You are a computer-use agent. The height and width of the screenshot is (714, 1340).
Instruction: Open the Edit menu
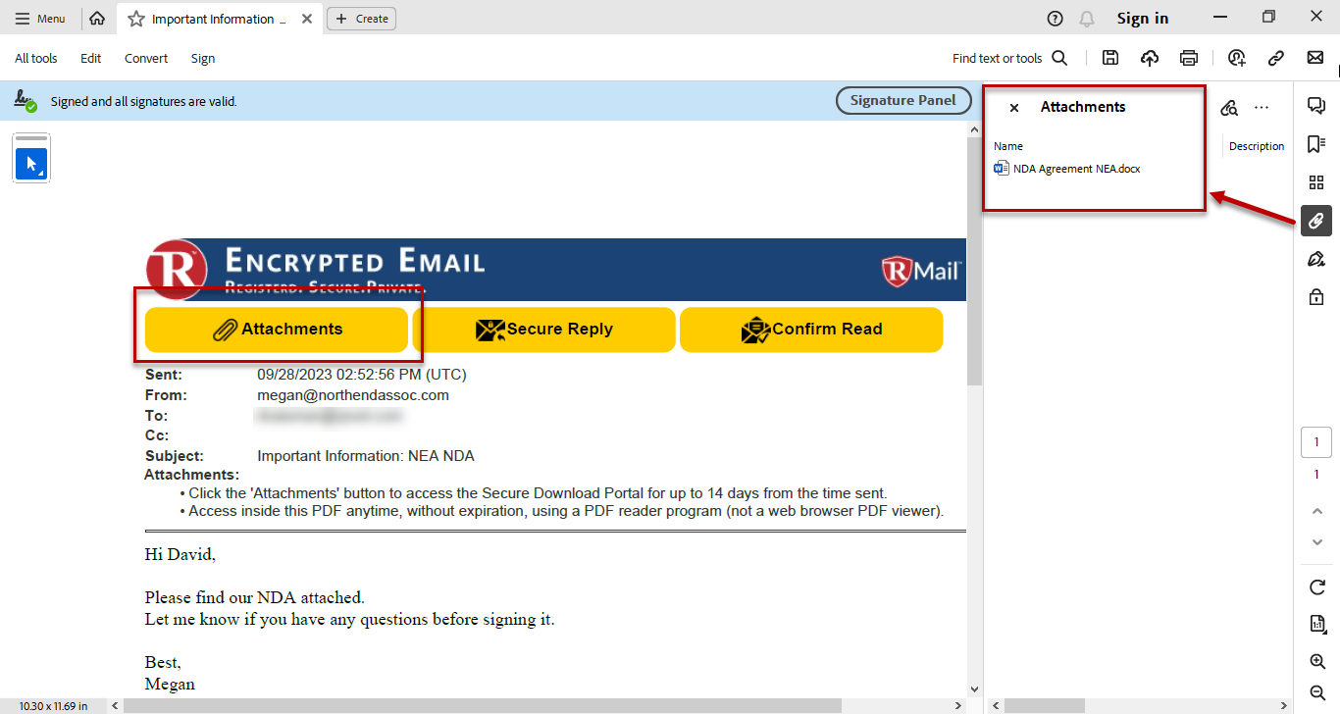coord(91,59)
